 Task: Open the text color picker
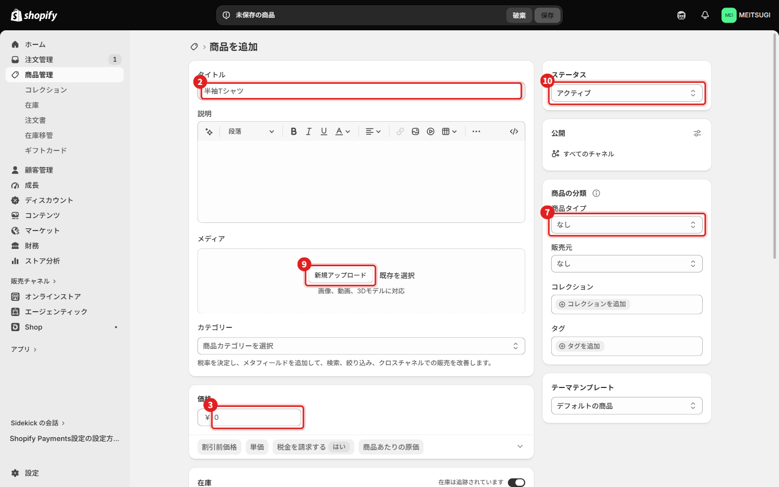coord(343,131)
